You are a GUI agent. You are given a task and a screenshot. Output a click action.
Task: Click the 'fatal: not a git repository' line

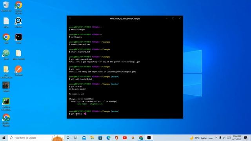pyautogui.click(x=105, y=62)
